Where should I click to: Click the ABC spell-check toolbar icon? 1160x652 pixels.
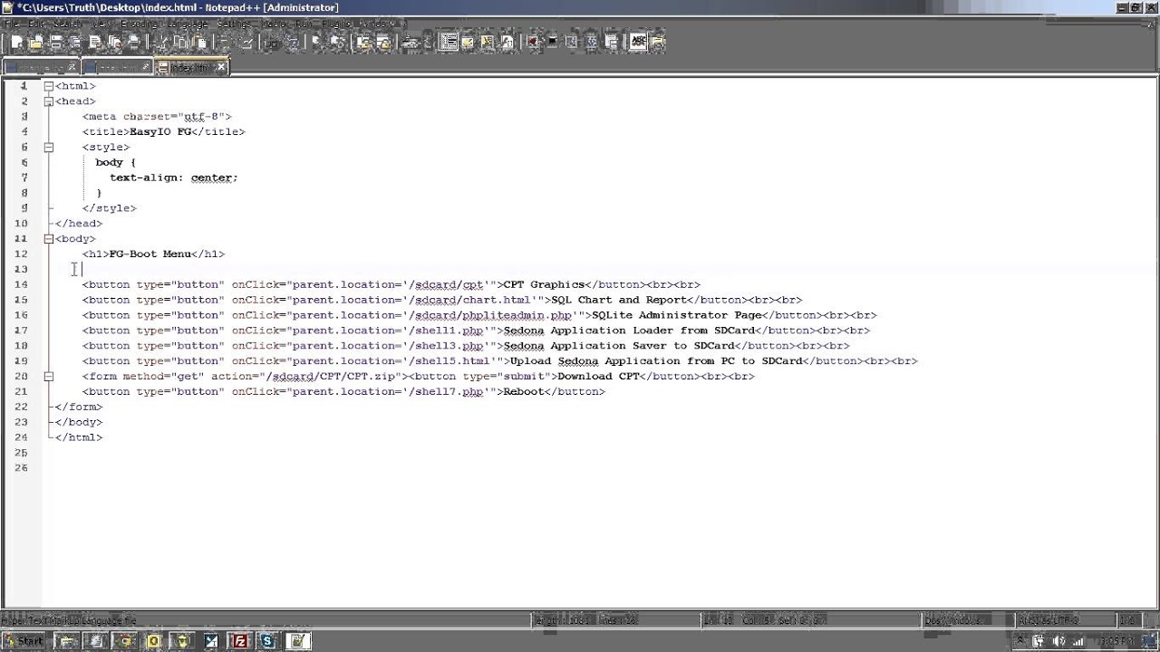click(638, 42)
